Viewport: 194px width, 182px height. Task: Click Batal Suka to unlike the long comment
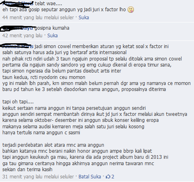pos(90,177)
